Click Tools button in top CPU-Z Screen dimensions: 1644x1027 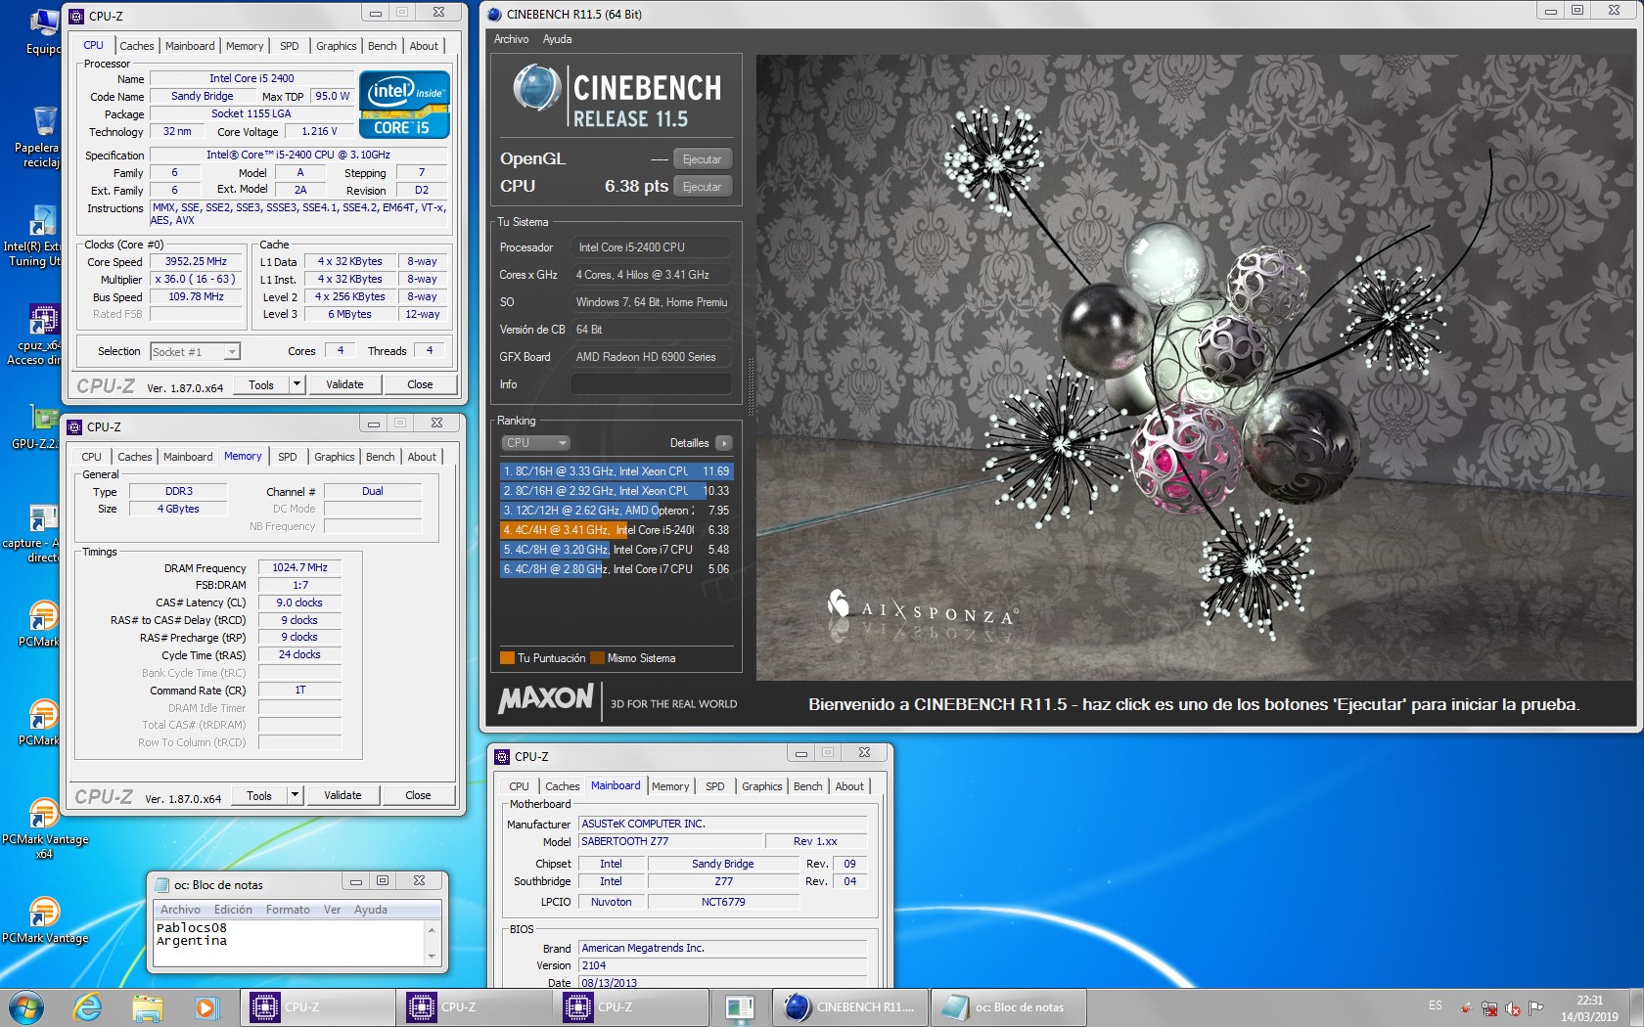coord(261,384)
